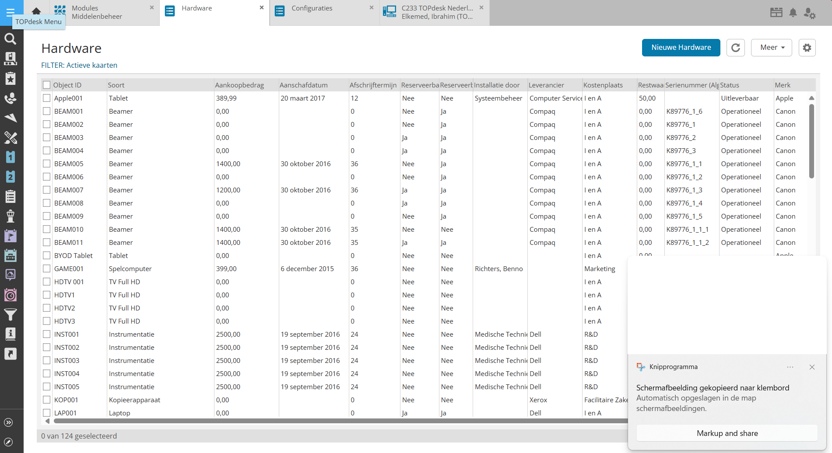Open the gear settings for Hardware
832x453 pixels.
click(807, 48)
